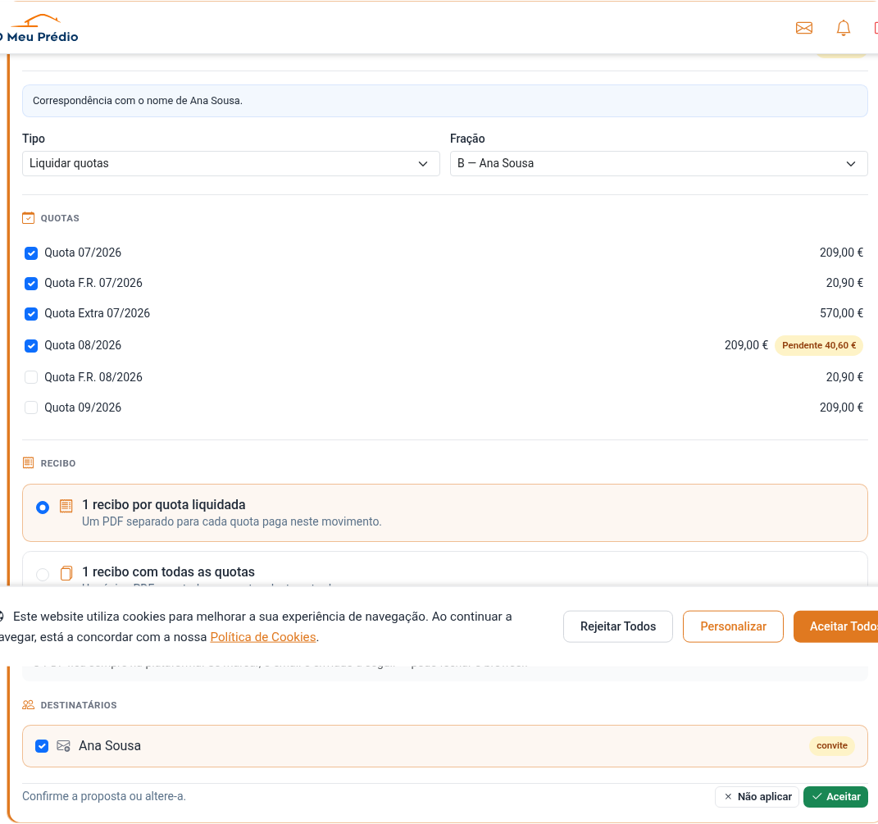Uncheck the Ana Sousa recipient checkbox
This screenshot has width=878, height=824.
pos(42,746)
